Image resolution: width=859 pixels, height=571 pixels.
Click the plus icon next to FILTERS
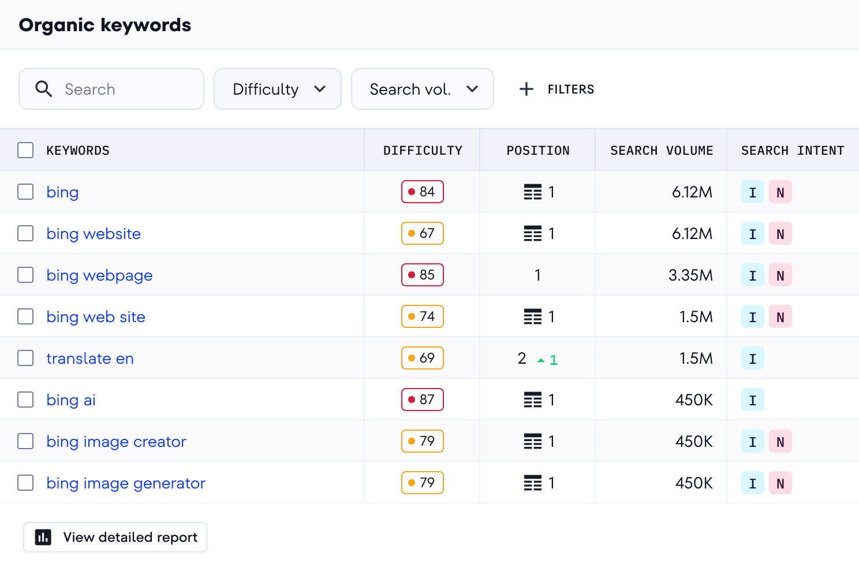click(x=526, y=89)
